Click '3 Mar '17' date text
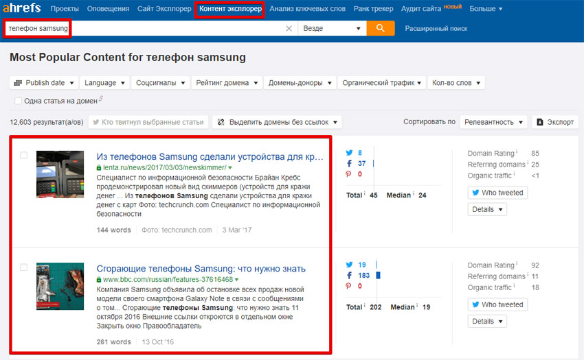Viewport: 584px width, 360px height. (x=237, y=230)
